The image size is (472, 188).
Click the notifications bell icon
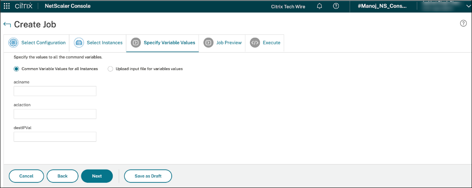(319, 6)
